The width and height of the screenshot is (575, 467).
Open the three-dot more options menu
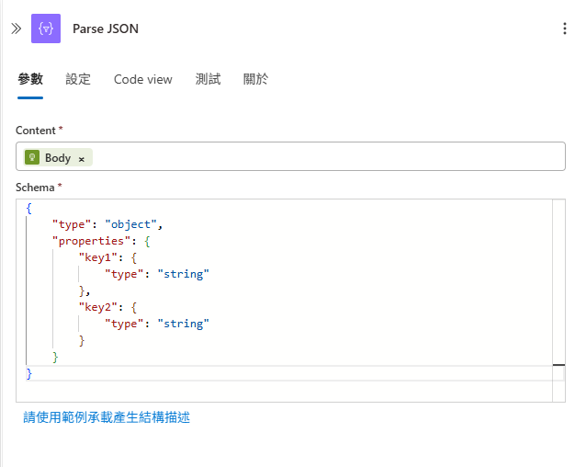tap(564, 28)
